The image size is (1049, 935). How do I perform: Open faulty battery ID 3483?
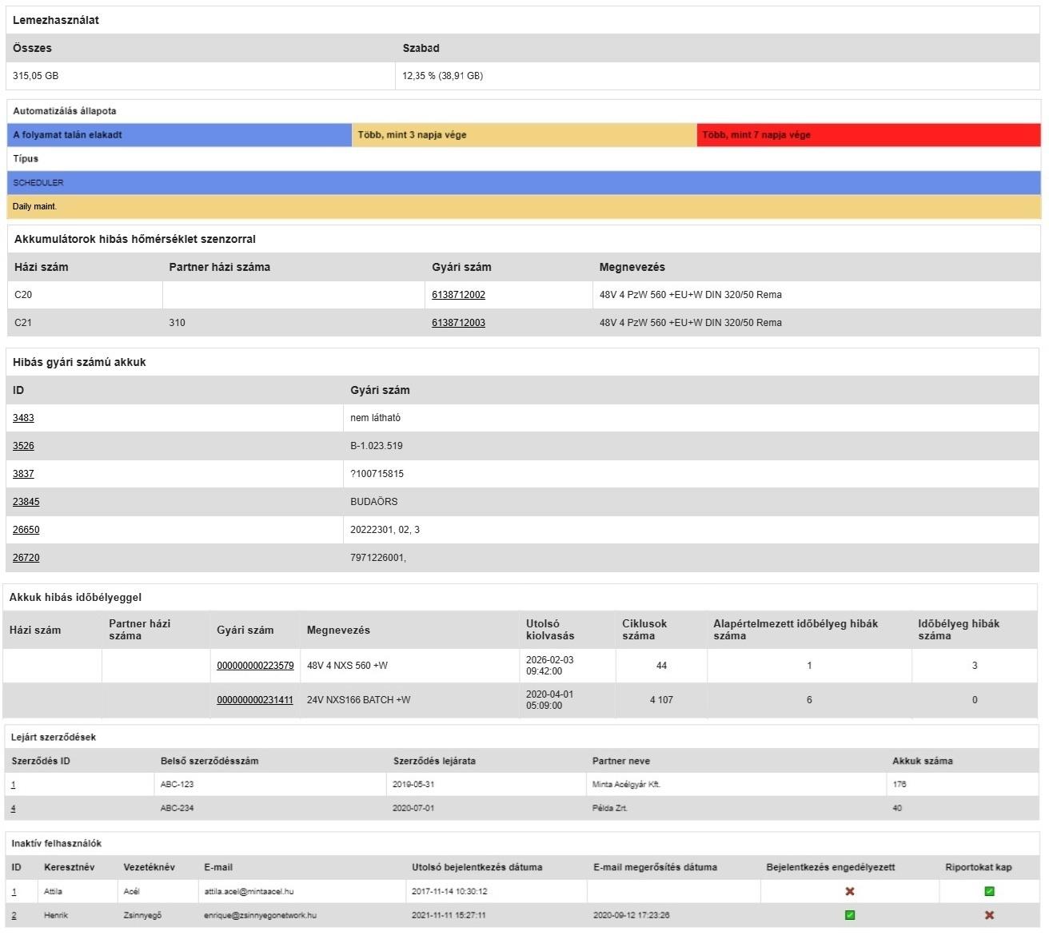point(23,417)
